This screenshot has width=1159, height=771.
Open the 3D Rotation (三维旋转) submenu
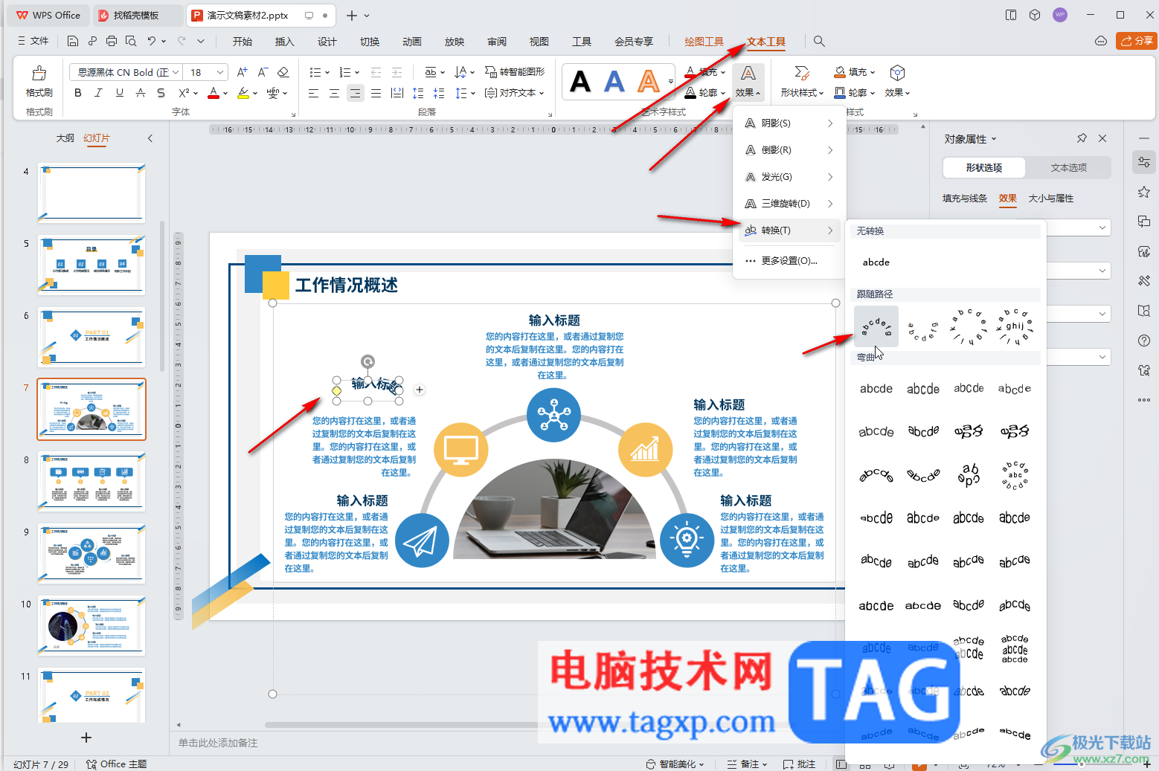pos(789,204)
